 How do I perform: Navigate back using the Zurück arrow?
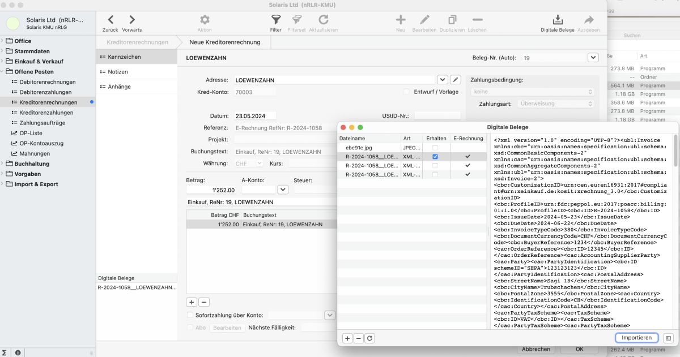coord(110,19)
